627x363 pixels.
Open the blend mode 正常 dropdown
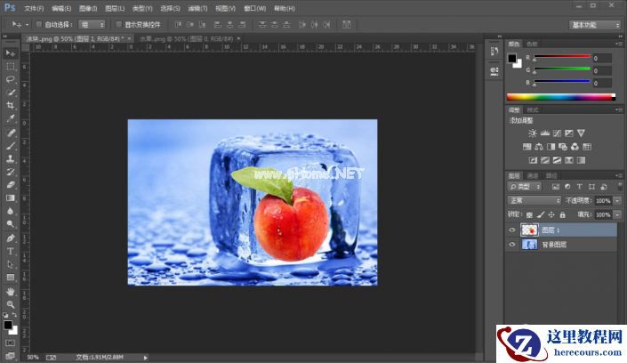point(534,200)
